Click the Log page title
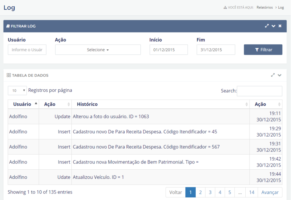This screenshot has width=291, height=200. (9, 8)
